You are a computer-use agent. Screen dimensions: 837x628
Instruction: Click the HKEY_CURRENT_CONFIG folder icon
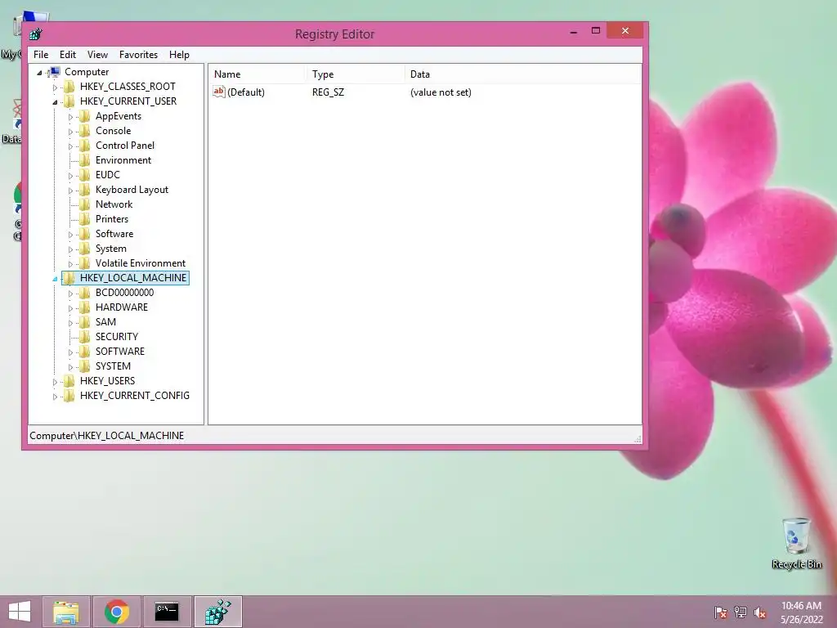coord(69,396)
